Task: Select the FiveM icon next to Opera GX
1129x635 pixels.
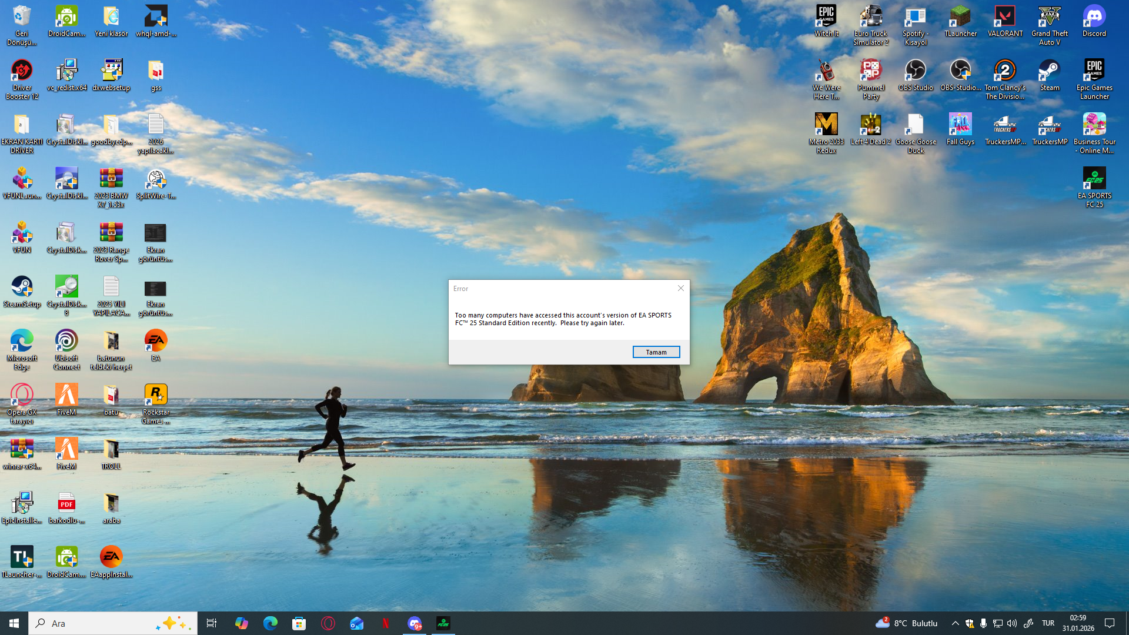Action: pos(66,400)
